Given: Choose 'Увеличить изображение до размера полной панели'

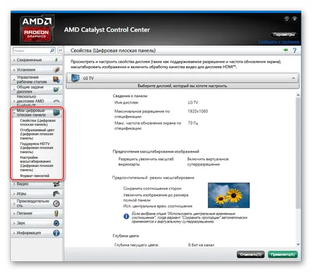Looking at the screenshot, I should [x=156, y=197].
